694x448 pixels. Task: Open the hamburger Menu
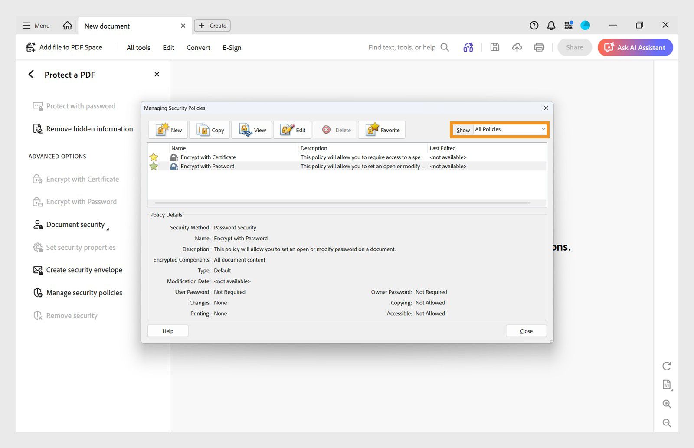click(x=36, y=26)
